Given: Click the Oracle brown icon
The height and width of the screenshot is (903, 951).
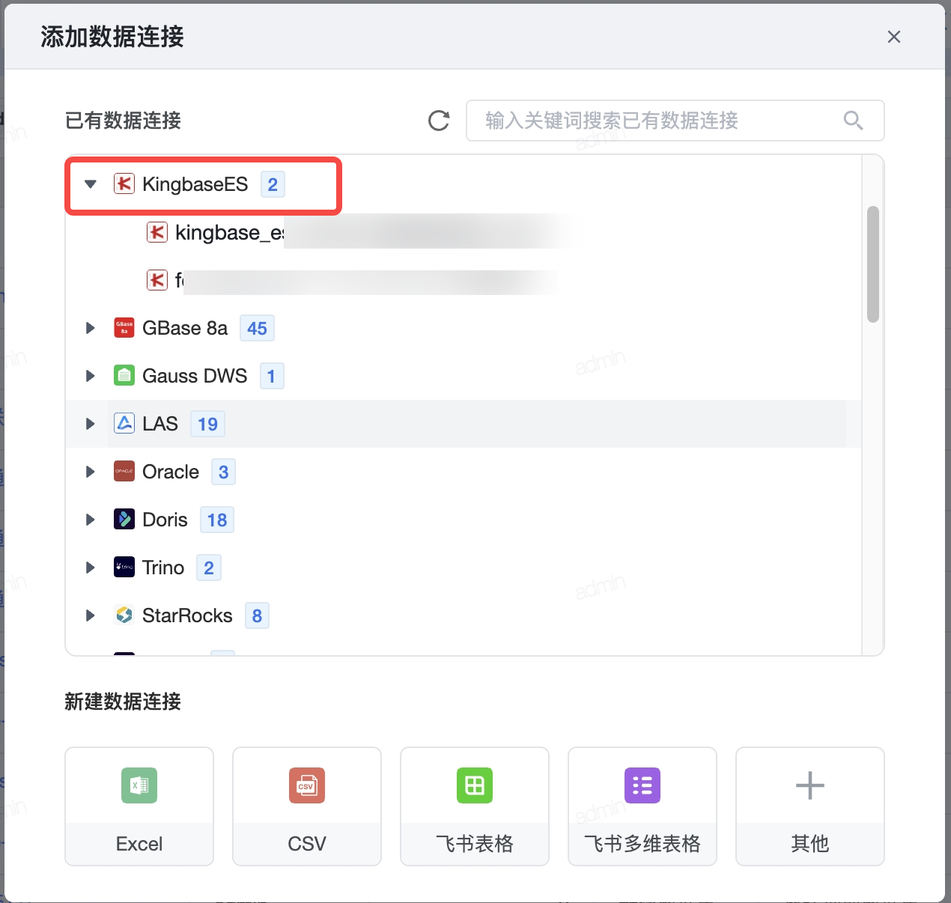Looking at the screenshot, I should [124, 472].
